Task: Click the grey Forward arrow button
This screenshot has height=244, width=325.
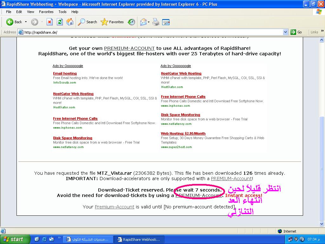Action: click(35, 22)
